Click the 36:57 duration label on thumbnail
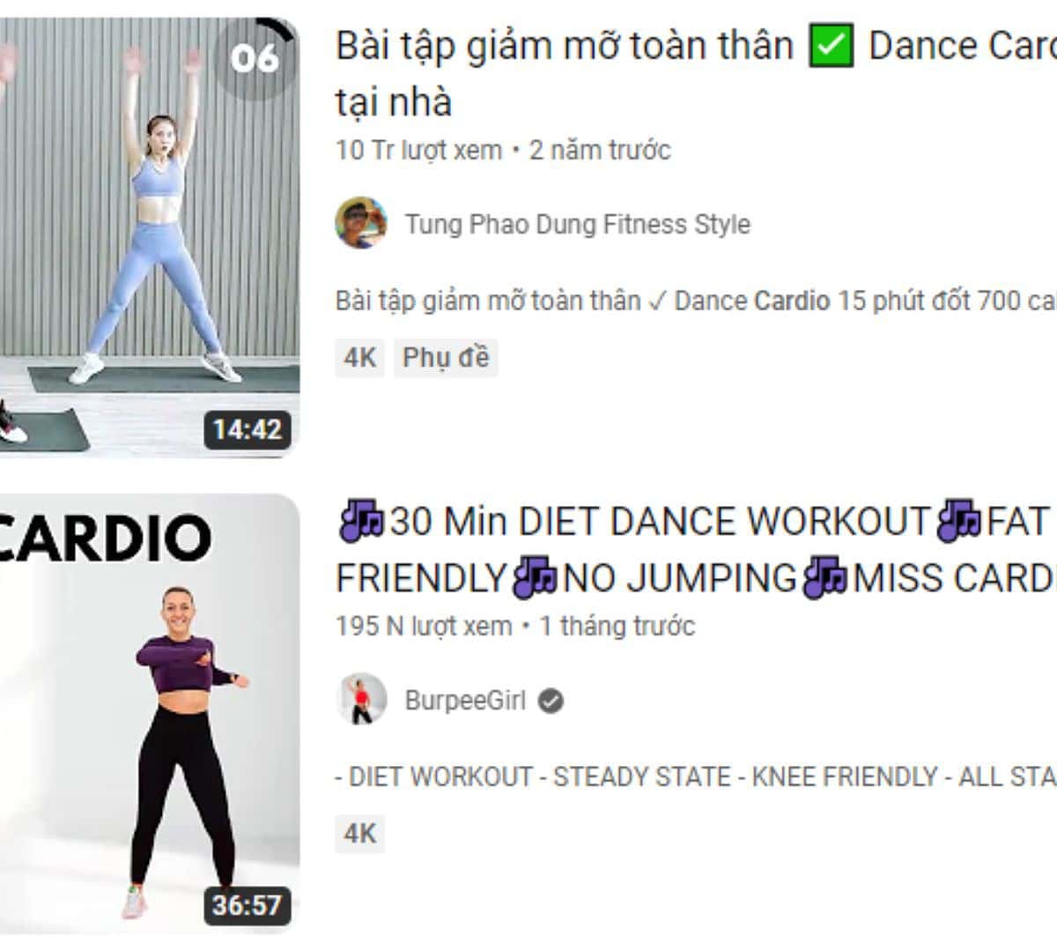Viewport: 1057px width, 952px height. point(248,905)
